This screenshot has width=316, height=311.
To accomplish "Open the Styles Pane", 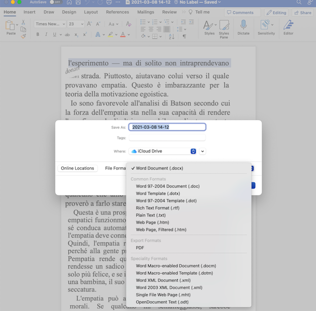I will 224,29.
